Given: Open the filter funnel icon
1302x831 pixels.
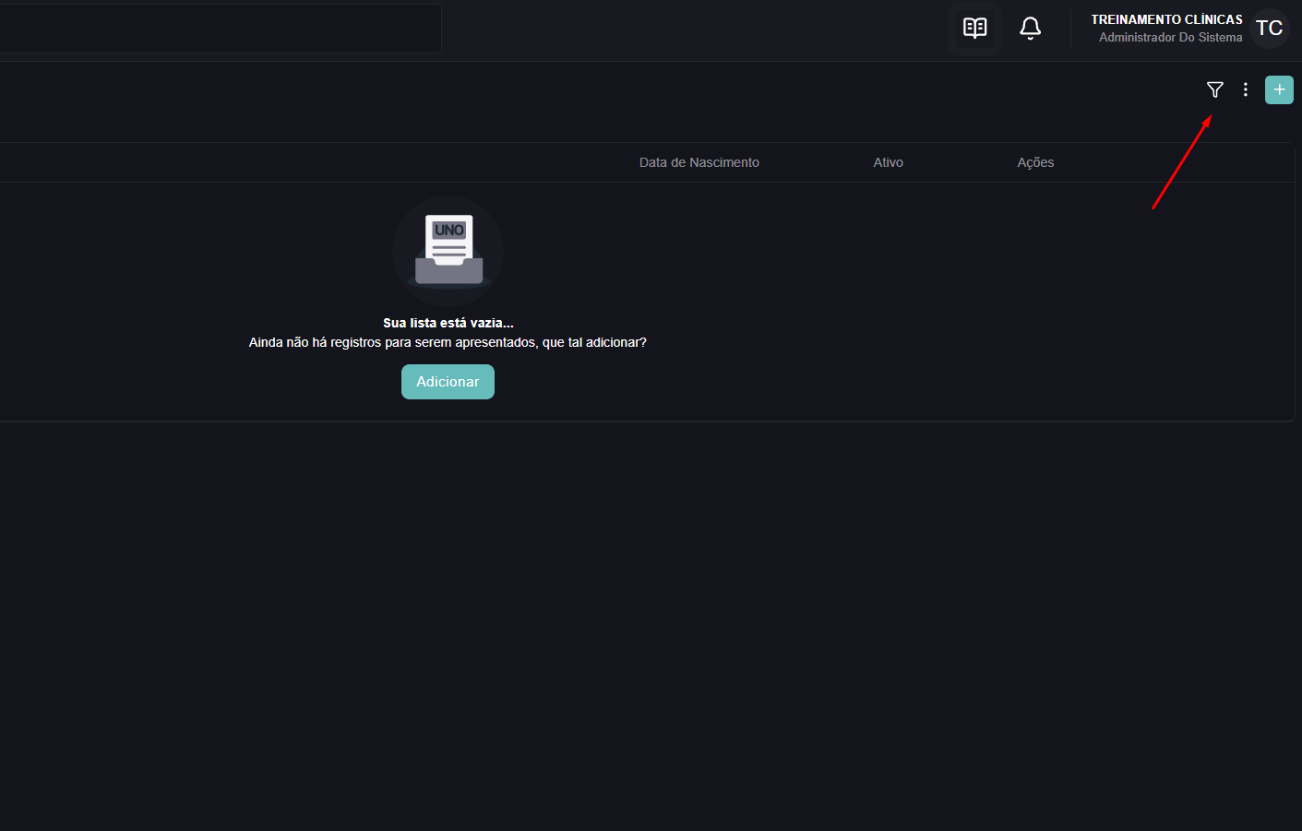Looking at the screenshot, I should point(1214,89).
